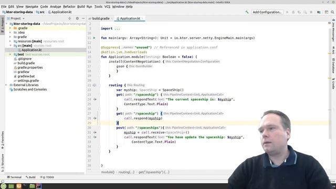Open the Refactor menu

[69, 7]
